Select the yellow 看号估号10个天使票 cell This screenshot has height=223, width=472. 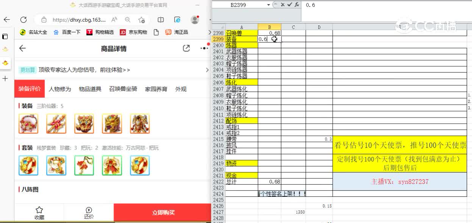(x=400, y=145)
